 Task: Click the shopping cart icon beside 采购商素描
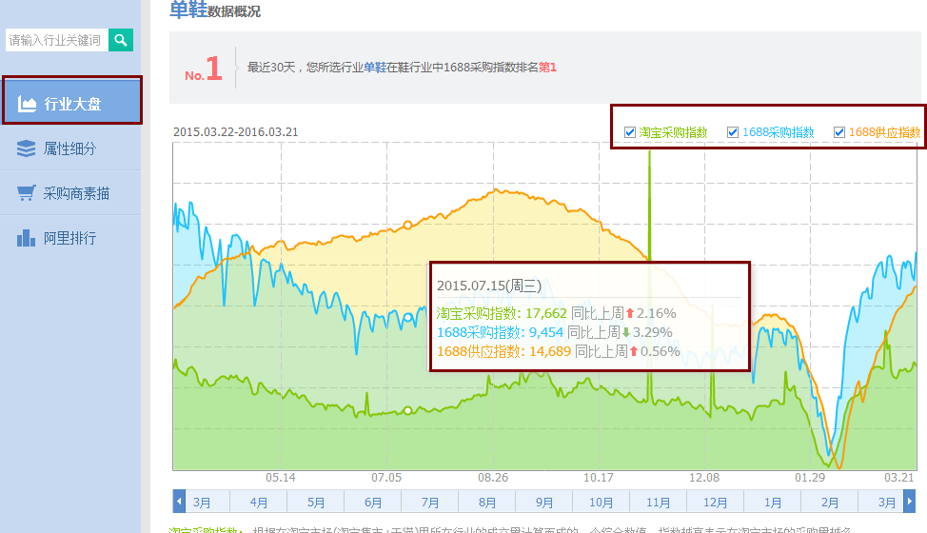click(x=27, y=193)
